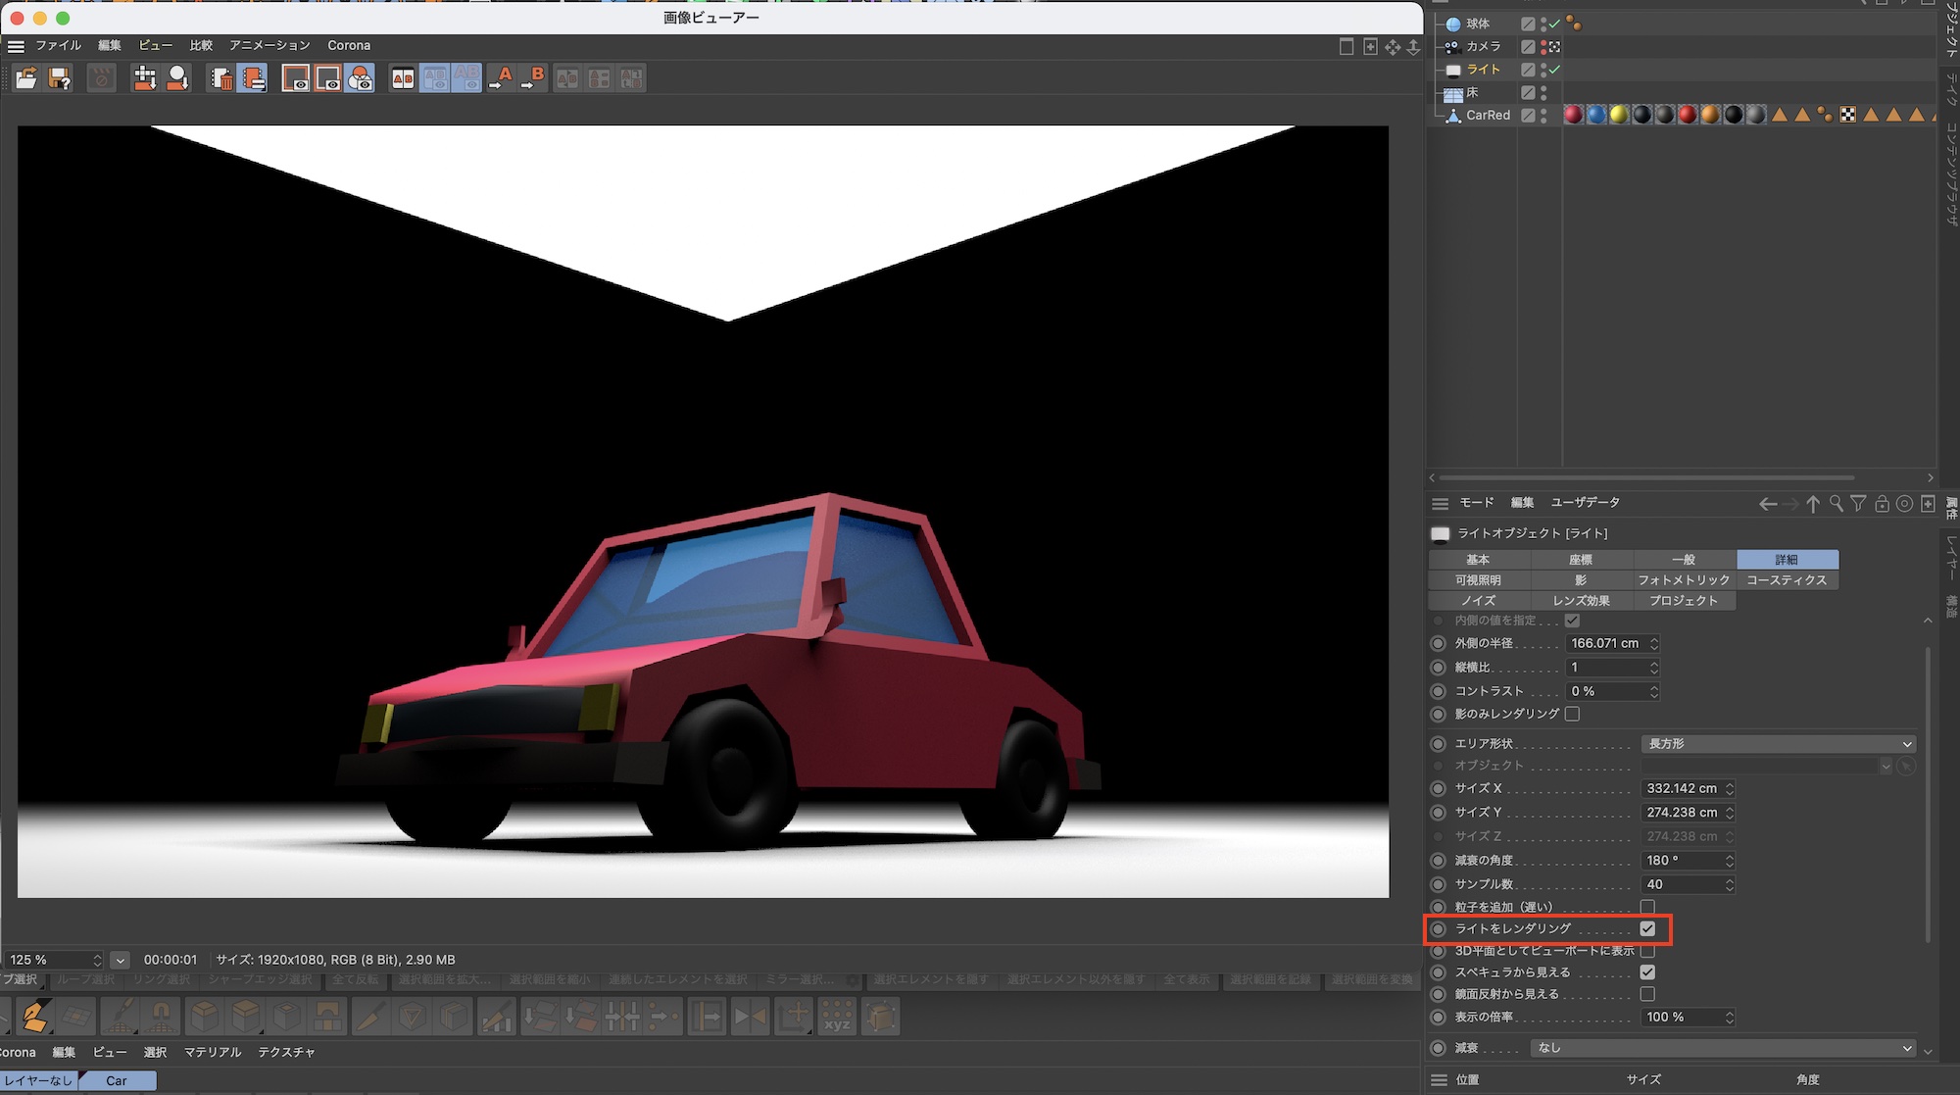Image resolution: width=1960 pixels, height=1095 pixels.
Task: Toggle the スペキュラから見える checkbox
Action: point(1647,972)
